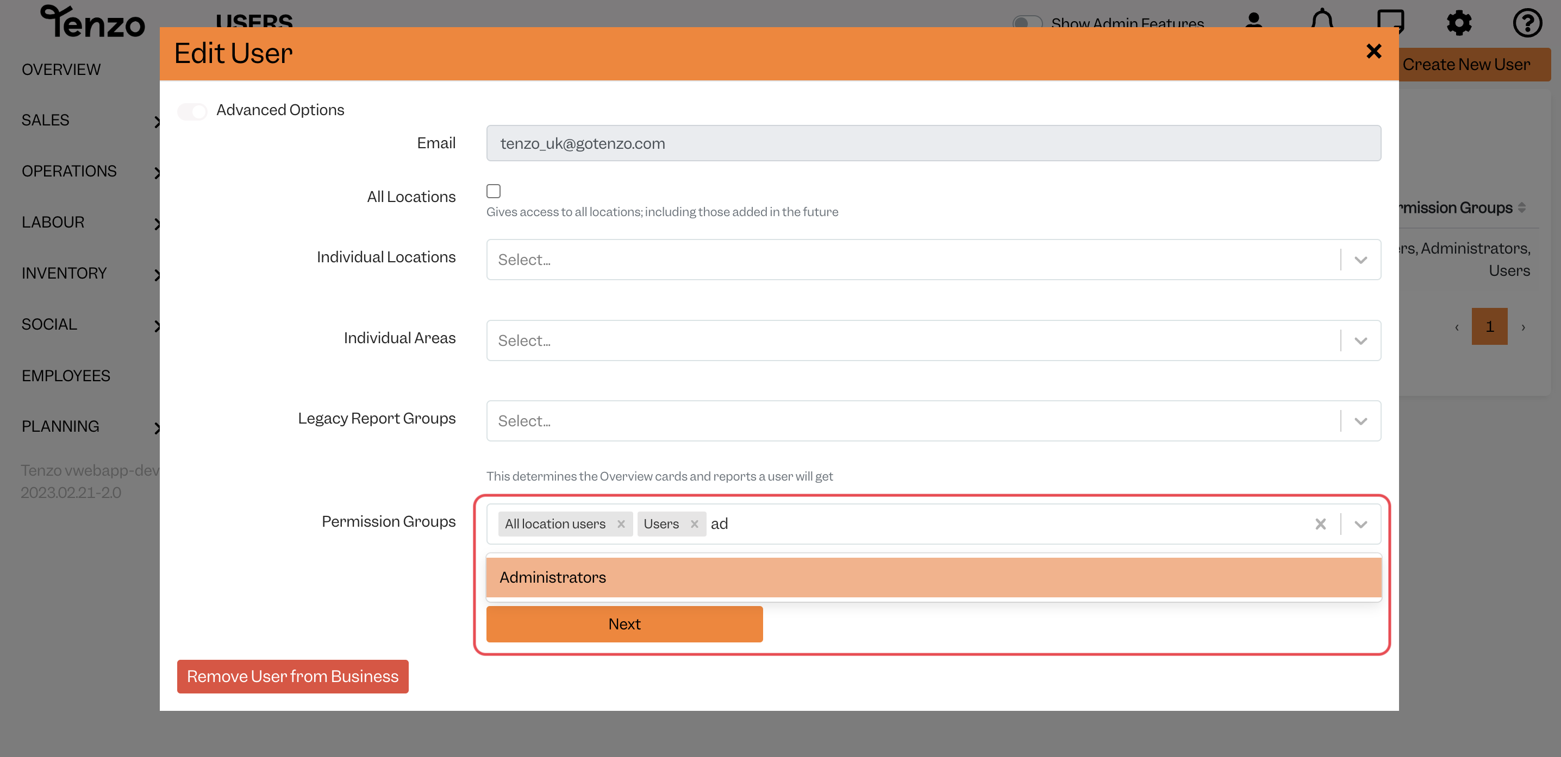The image size is (1561, 757).
Task: Remove the 'Users' permission tag
Action: [x=695, y=525]
